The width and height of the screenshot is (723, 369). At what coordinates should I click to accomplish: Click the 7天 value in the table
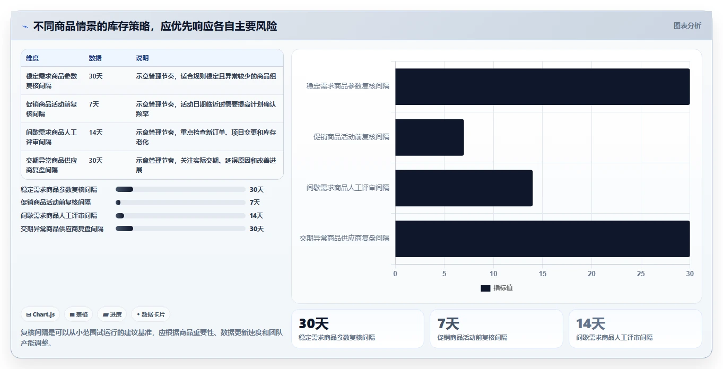point(94,104)
